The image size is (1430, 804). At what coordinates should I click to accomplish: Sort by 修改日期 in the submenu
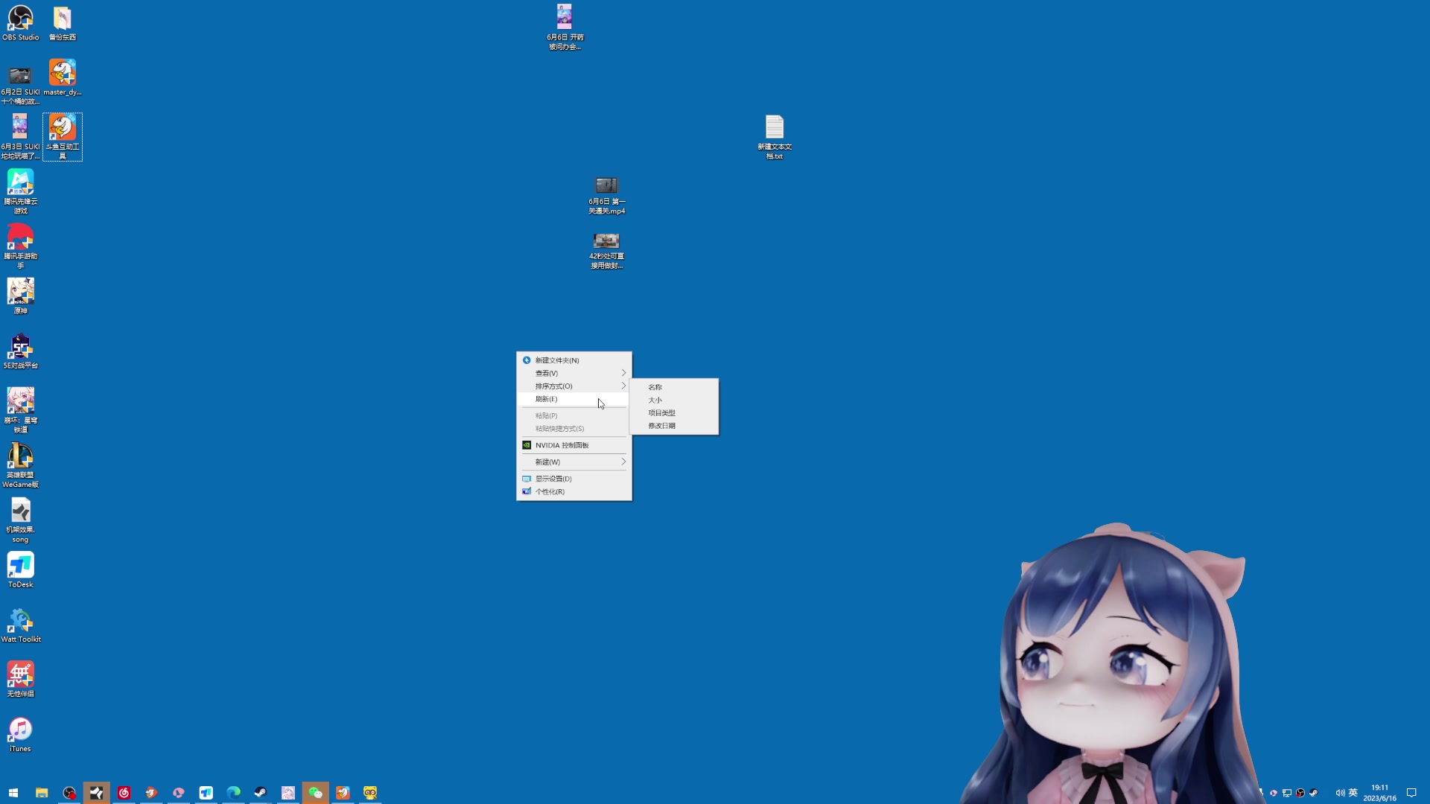pyautogui.click(x=661, y=426)
